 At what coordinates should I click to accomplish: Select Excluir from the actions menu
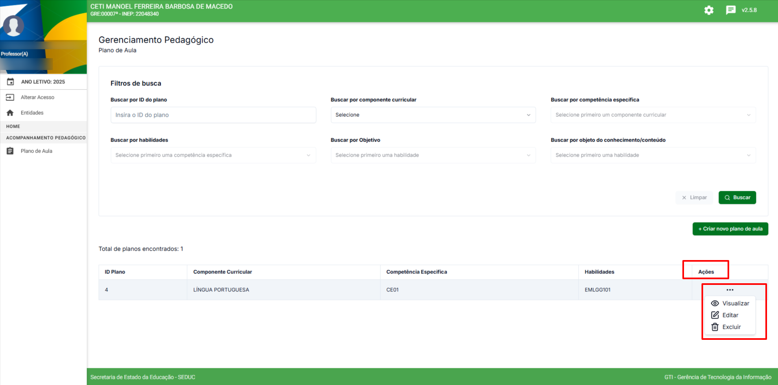coord(731,327)
